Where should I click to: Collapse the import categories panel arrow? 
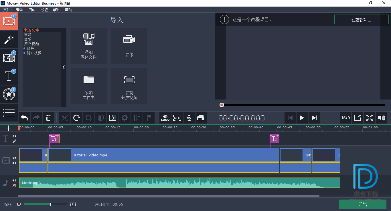pyautogui.click(x=64, y=67)
